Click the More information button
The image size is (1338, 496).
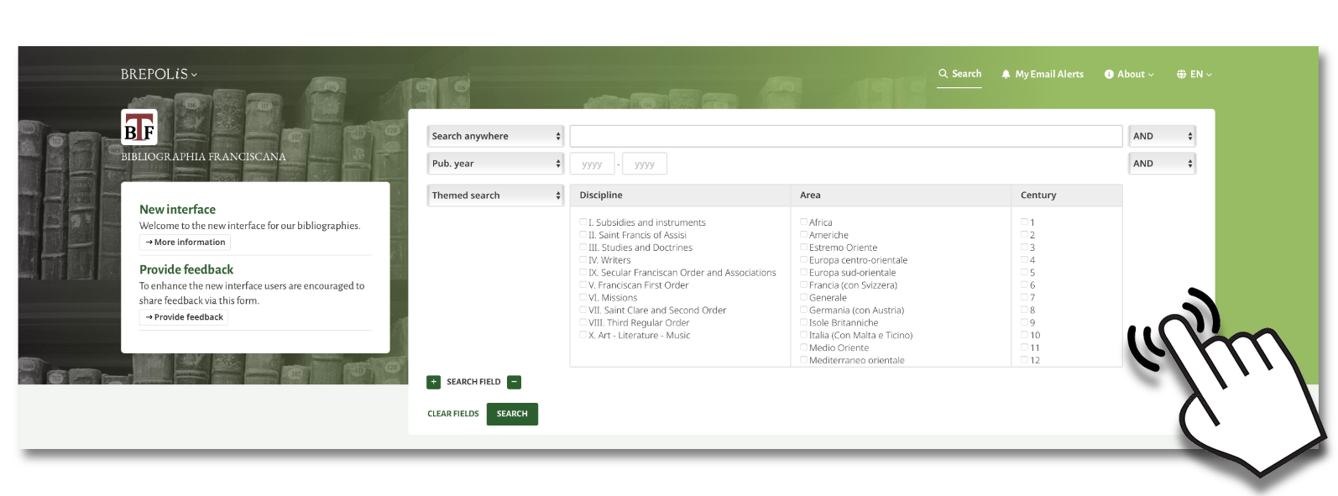point(185,243)
